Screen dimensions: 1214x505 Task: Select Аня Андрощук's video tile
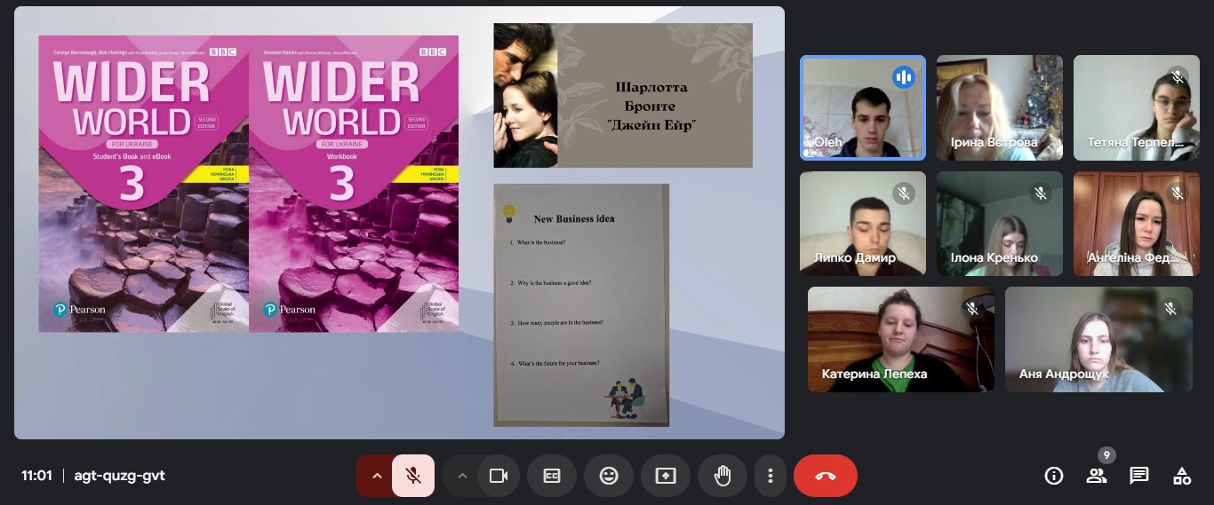point(1098,339)
